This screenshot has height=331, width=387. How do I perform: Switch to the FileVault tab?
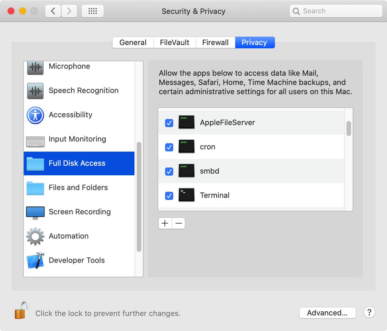[174, 42]
